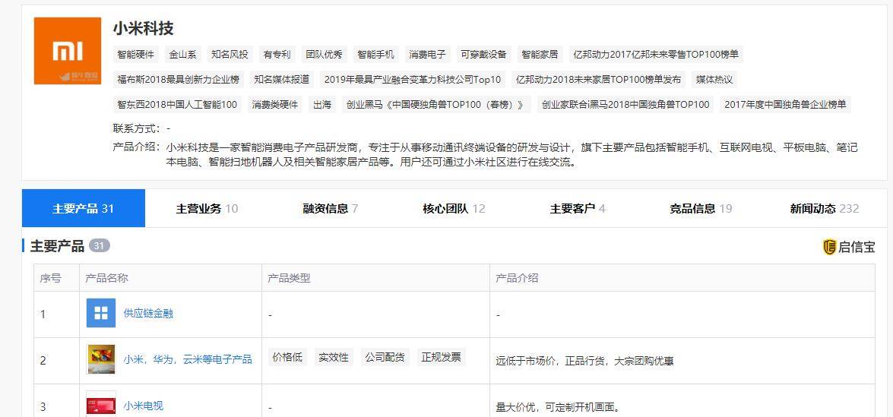Click the 31 count badge beside 主要产品 heading
The width and height of the screenshot is (893, 417).
tap(100, 246)
